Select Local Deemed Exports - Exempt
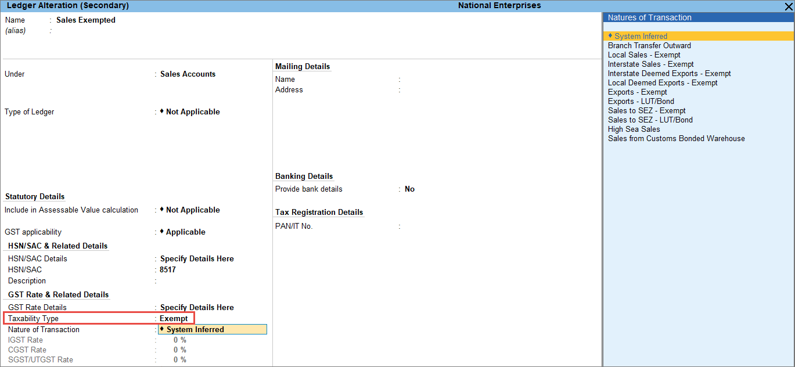The width and height of the screenshot is (795, 367). point(663,82)
